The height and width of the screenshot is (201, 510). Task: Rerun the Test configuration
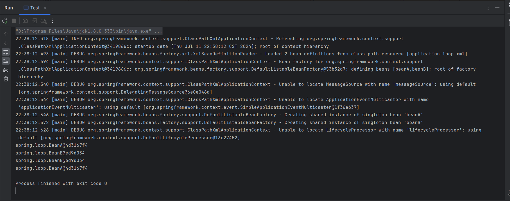click(x=5, y=21)
